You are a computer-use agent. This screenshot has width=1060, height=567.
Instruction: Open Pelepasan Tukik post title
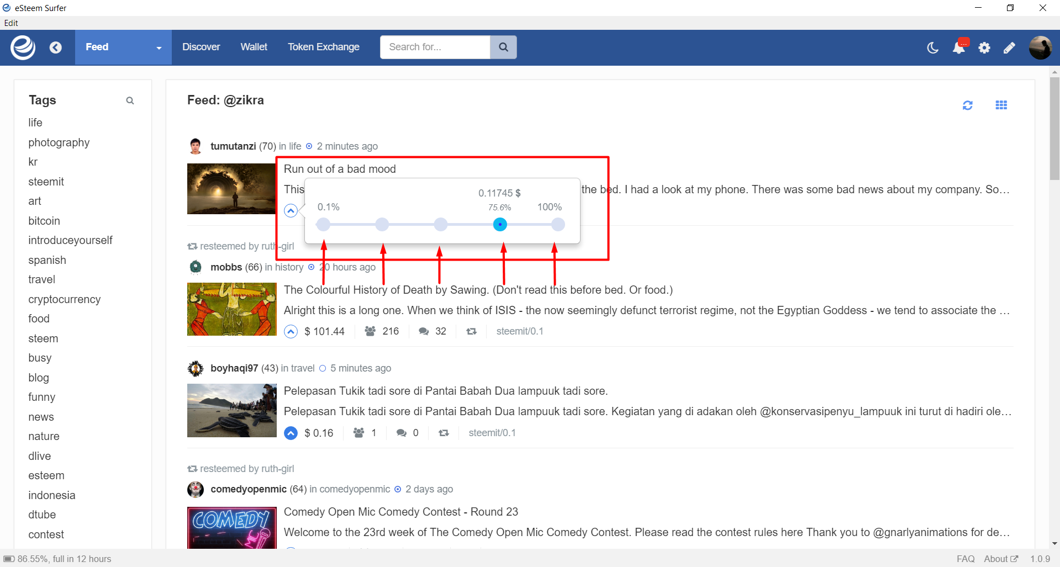446,391
